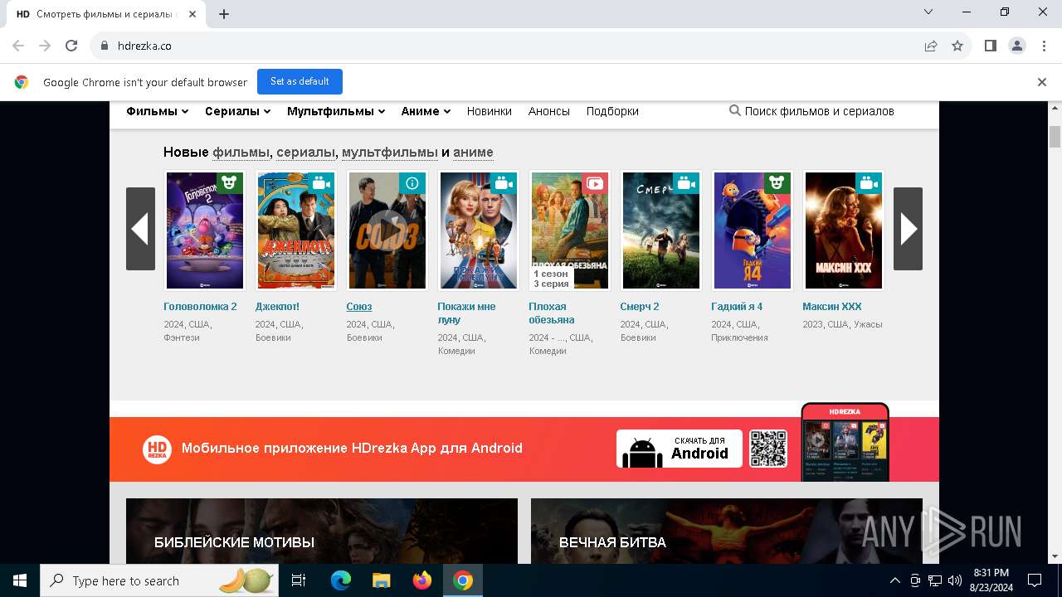The width and height of the screenshot is (1062, 597).
Task: Open Головоломка 2 title link
Action: (200, 307)
